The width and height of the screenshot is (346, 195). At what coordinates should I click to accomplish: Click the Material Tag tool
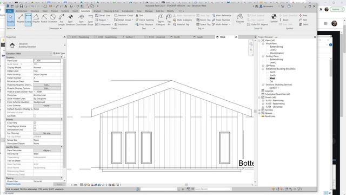tap(181, 24)
